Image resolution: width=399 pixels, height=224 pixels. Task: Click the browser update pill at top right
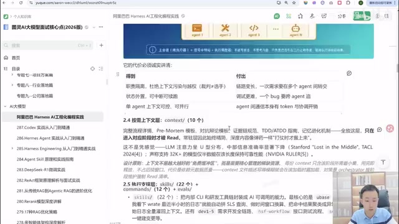coord(380,2)
